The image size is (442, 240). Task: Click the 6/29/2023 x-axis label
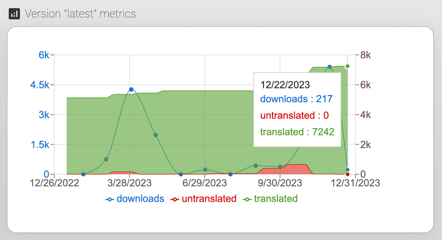pyautogui.click(x=205, y=183)
